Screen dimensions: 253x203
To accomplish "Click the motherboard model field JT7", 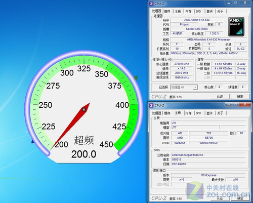I will (x=195, y=127).
